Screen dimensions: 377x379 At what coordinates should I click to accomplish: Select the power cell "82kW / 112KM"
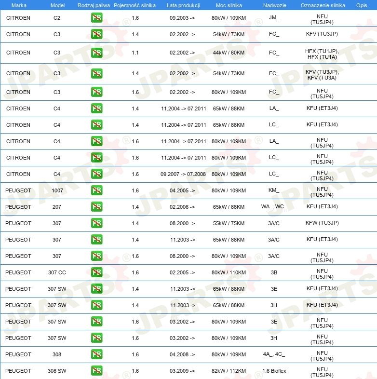[x=229, y=371]
